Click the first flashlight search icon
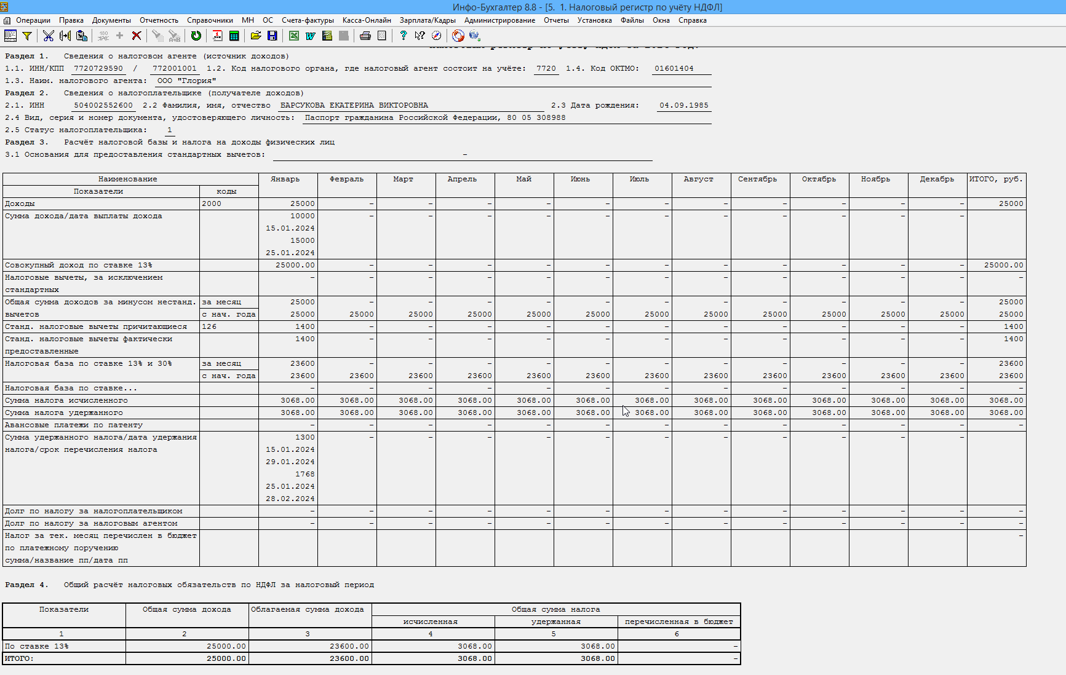 (x=158, y=36)
